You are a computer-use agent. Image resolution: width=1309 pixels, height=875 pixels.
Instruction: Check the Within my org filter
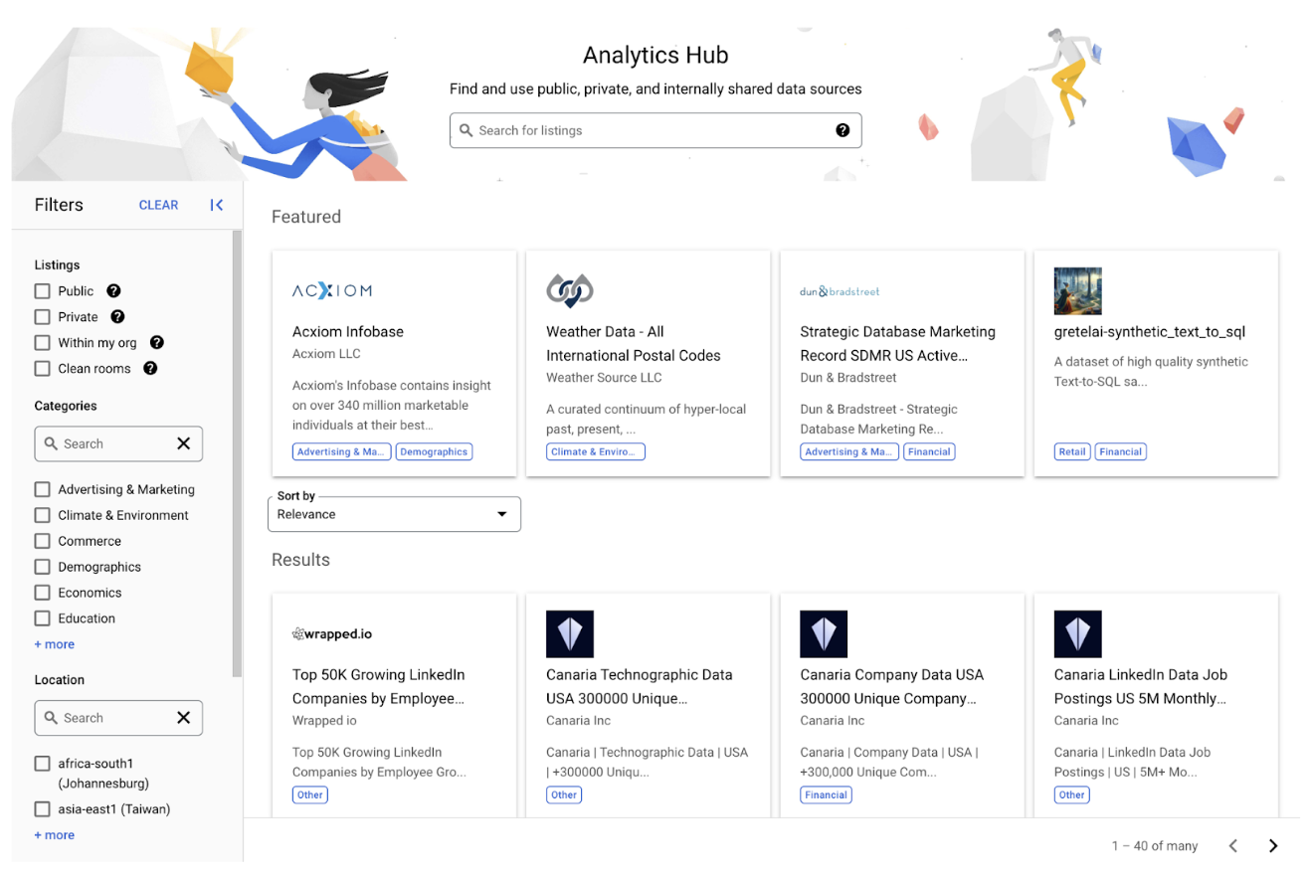pos(42,343)
